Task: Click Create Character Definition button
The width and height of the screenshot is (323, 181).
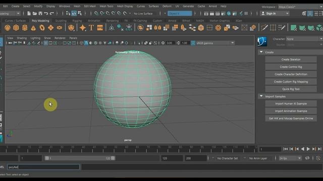Action: pos(291,74)
